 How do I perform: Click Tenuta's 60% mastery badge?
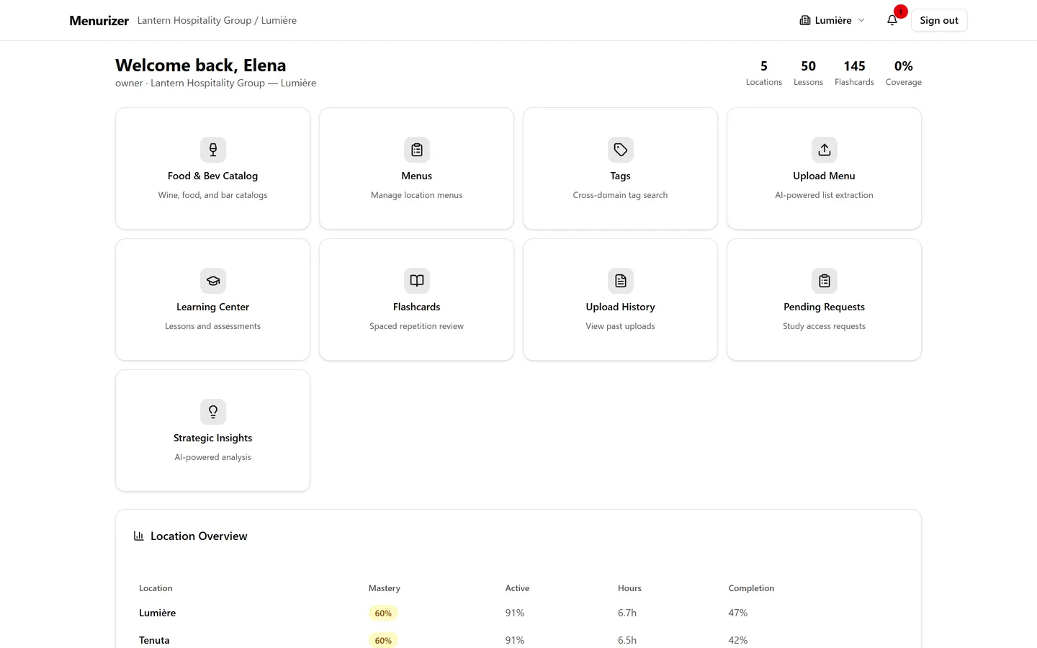383,640
